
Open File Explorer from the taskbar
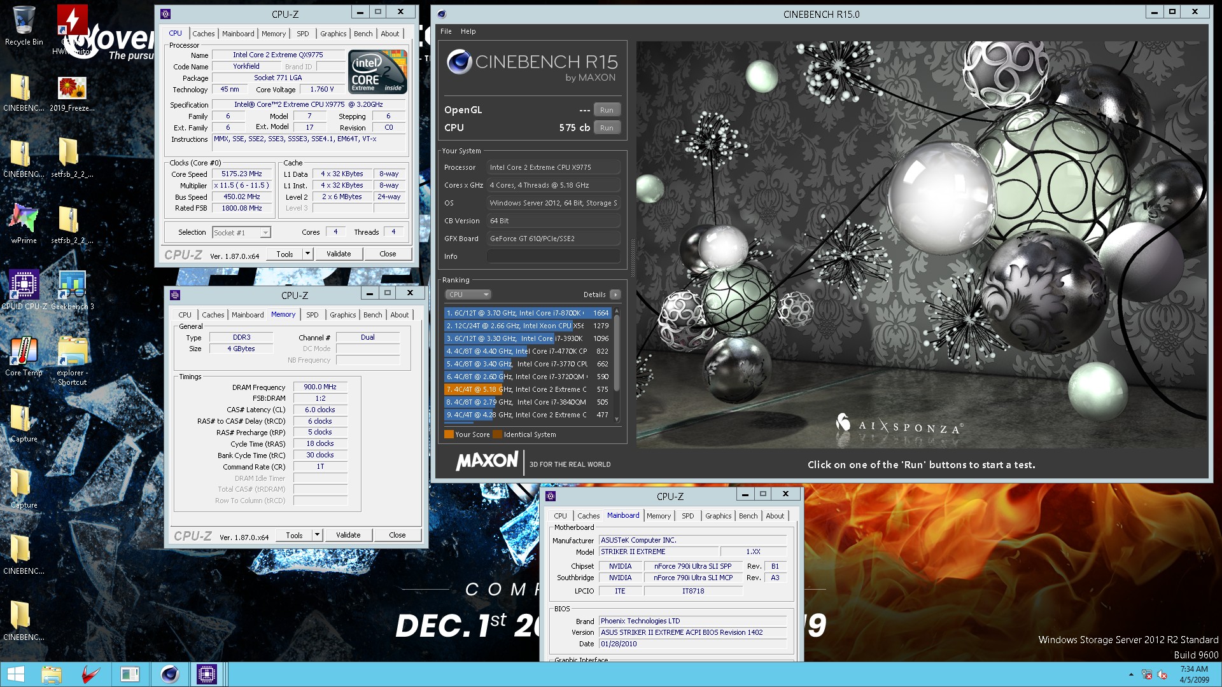click(52, 674)
